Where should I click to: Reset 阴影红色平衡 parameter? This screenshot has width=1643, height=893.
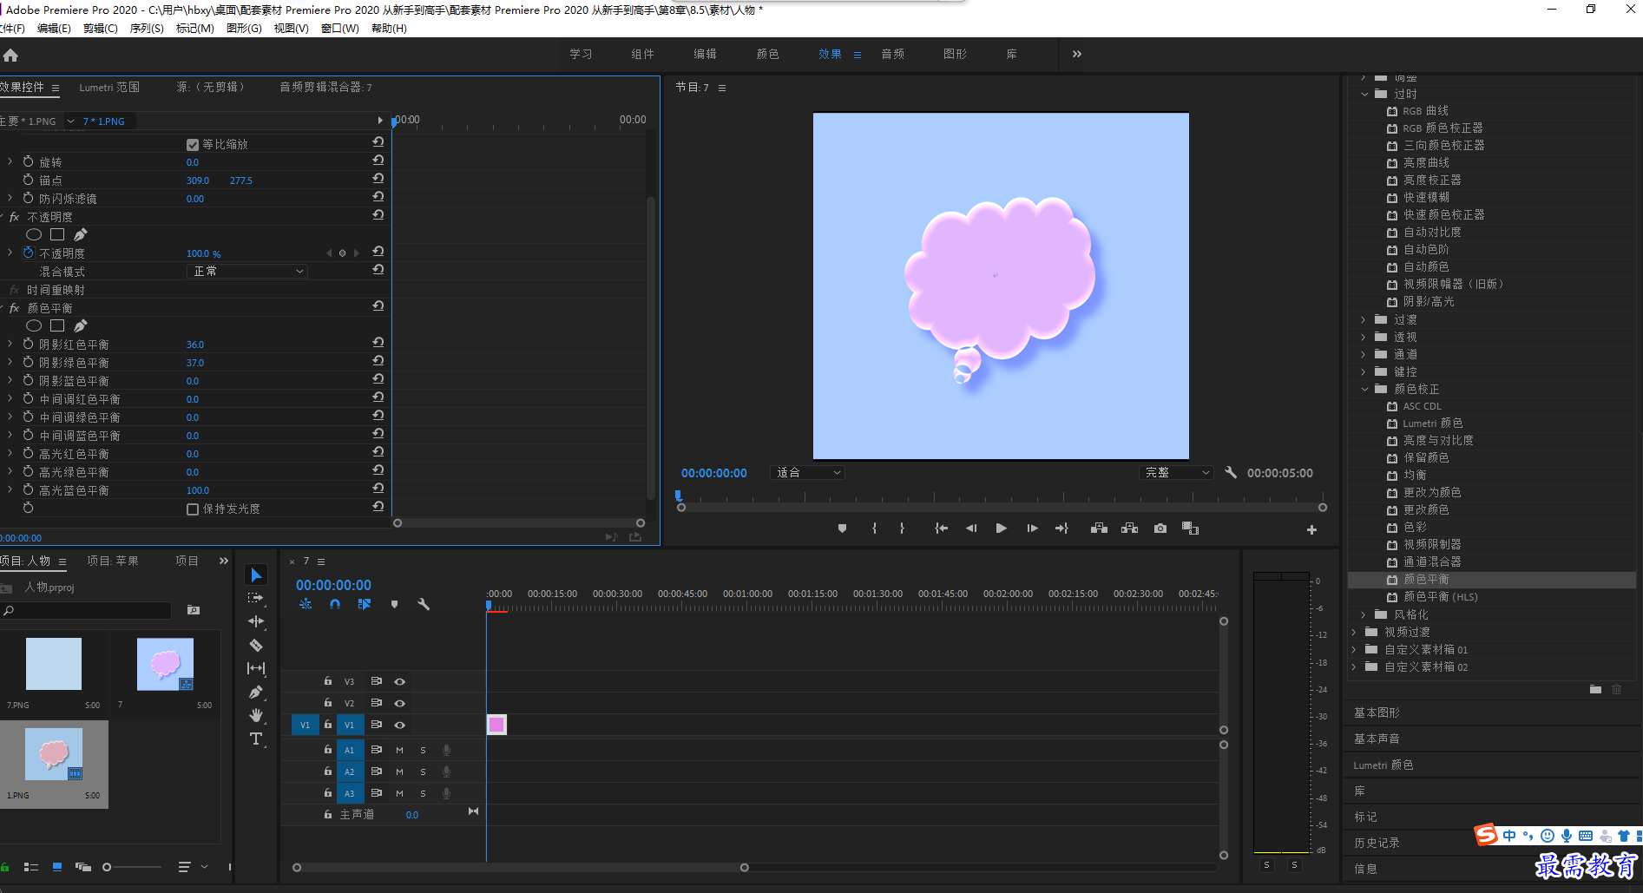click(x=378, y=342)
